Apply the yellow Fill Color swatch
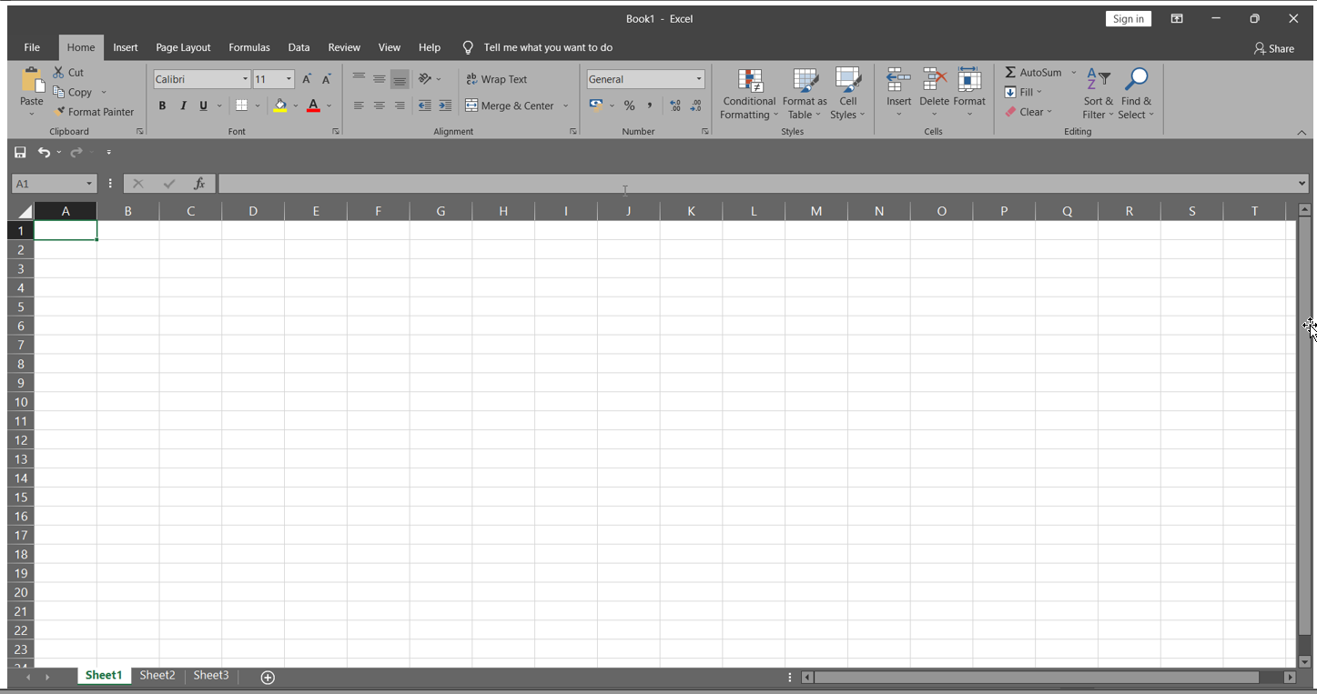Screen dimensions: 1317x694 click(x=280, y=106)
